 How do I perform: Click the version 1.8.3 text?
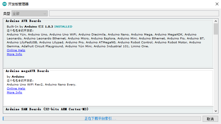(49, 26)
